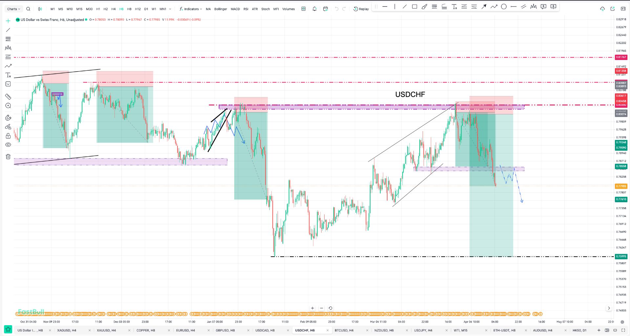Click the search magnifier icon

[x=28, y=9]
